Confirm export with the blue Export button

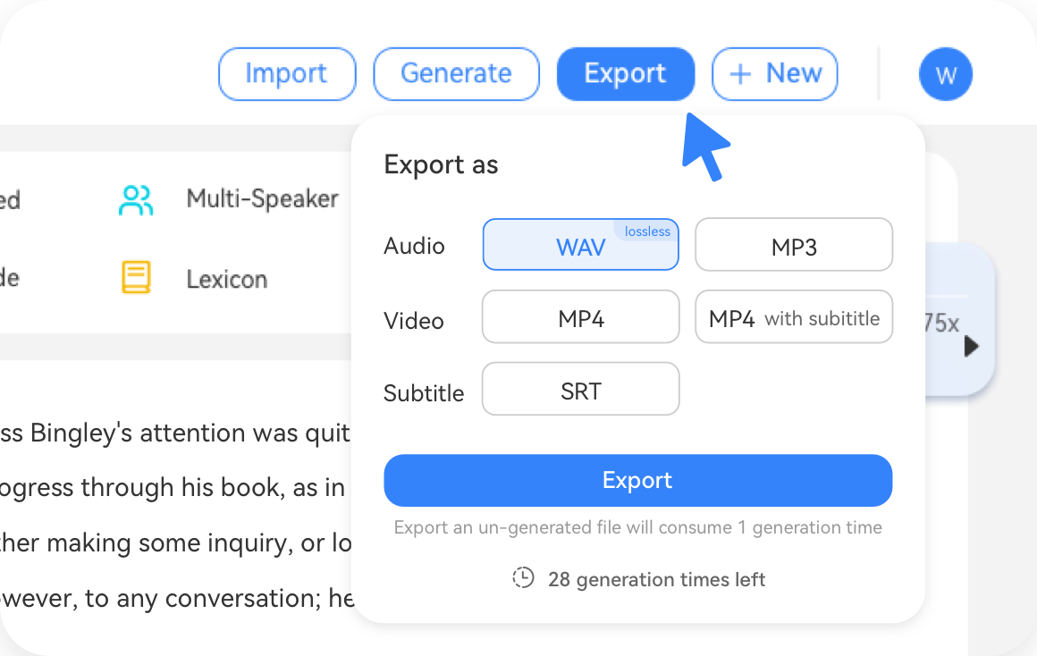[637, 480]
